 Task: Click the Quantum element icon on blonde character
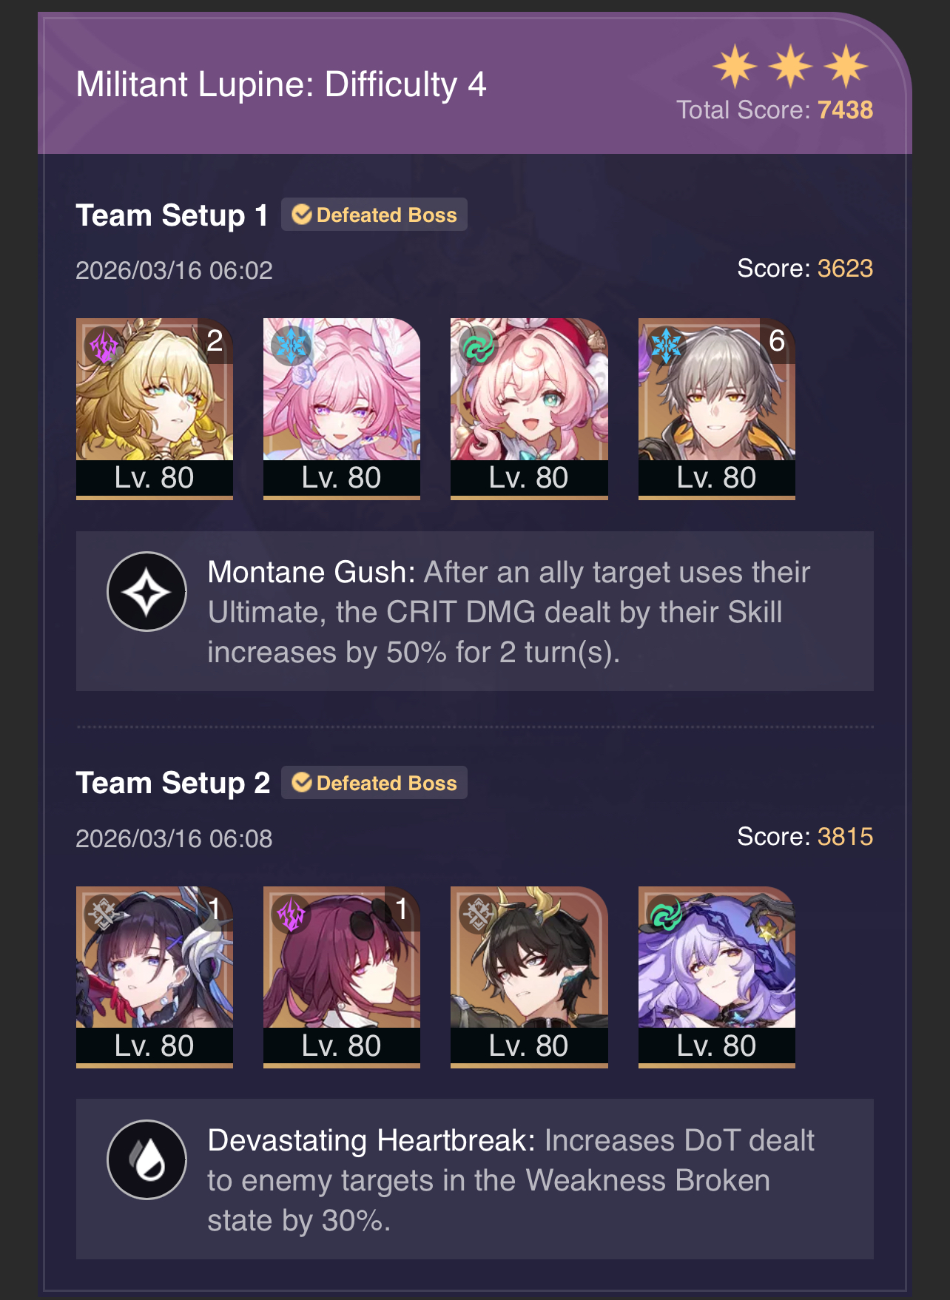coord(104,345)
